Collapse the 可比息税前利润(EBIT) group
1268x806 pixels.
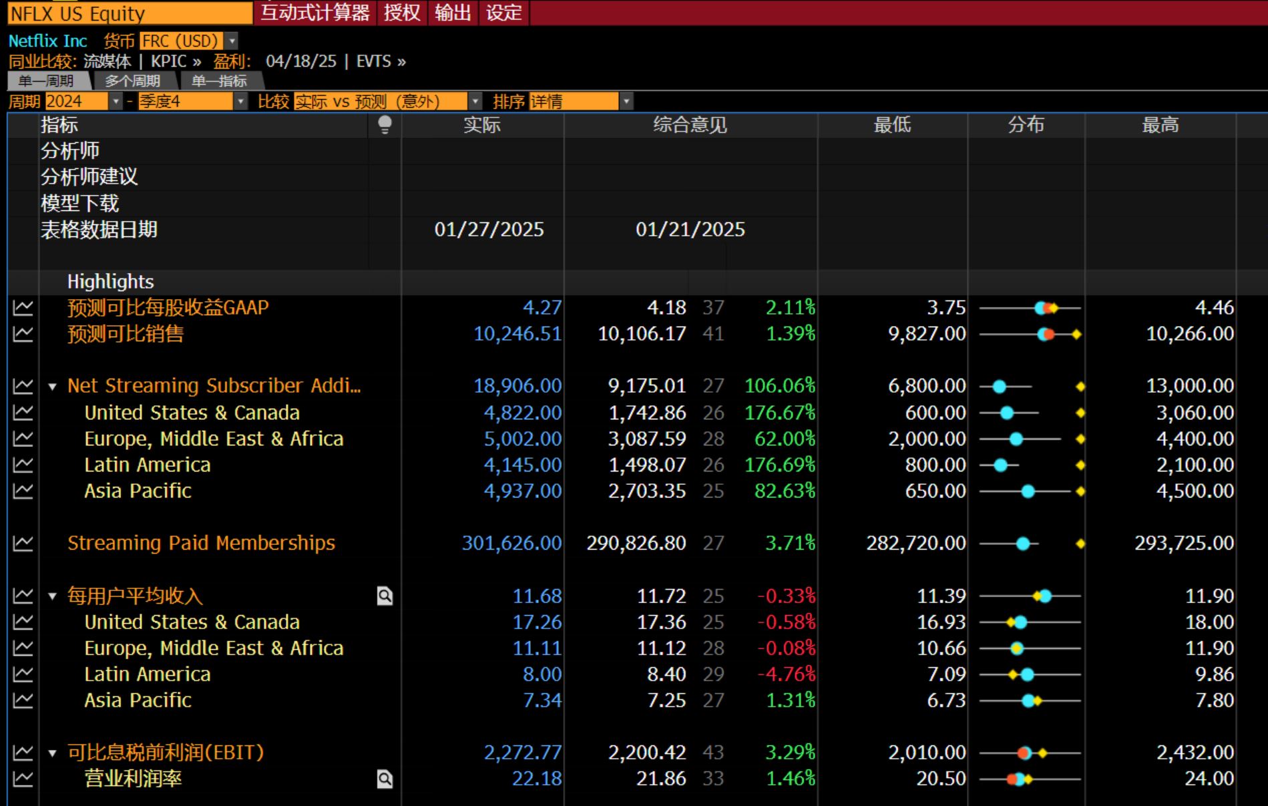pos(53,753)
